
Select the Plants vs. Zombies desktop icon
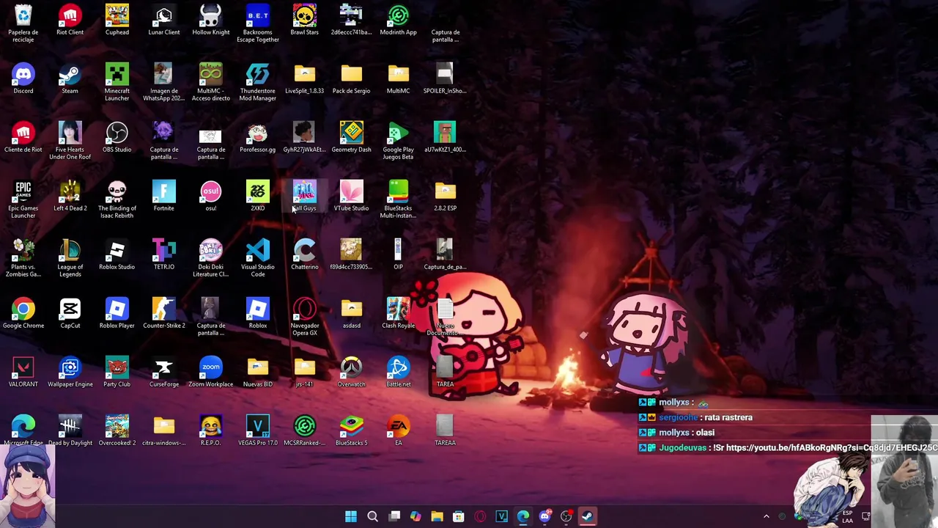pyautogui.click(x=23, y=257)
